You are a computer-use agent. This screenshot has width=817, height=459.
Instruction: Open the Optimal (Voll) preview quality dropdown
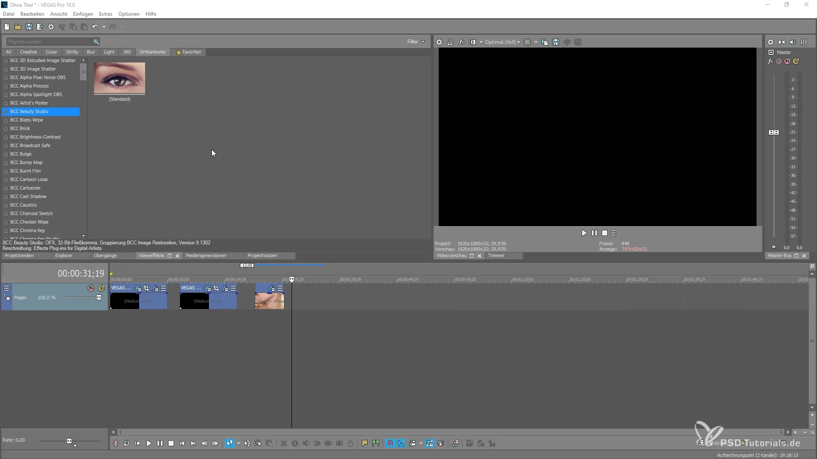[x=502, y=42]
